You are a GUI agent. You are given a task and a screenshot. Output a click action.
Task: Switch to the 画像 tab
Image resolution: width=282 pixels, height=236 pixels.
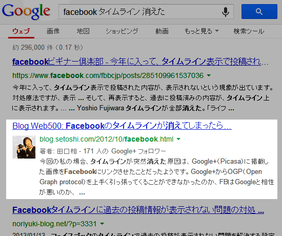[53, 31]
